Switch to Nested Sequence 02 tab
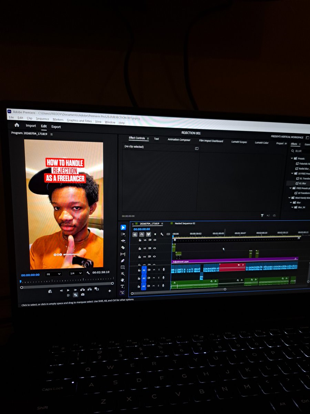Screen dimensions: 310x414 click(x=185, y=224)
